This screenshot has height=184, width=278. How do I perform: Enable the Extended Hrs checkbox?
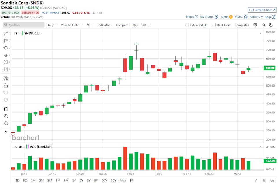tap(187, 25)
